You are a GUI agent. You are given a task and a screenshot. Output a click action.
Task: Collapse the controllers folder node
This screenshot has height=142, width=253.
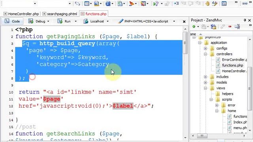point(205,54)
